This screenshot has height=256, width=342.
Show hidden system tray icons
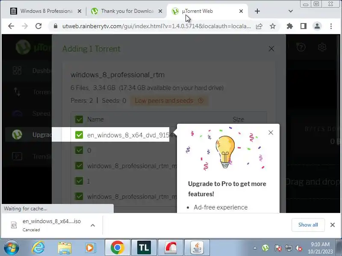(x=255, y=248)
